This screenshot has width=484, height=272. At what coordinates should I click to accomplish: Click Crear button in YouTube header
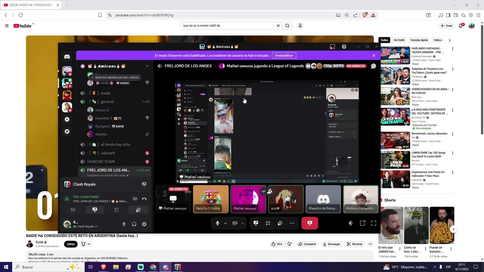pyautogui.click(x=447, y=26)
